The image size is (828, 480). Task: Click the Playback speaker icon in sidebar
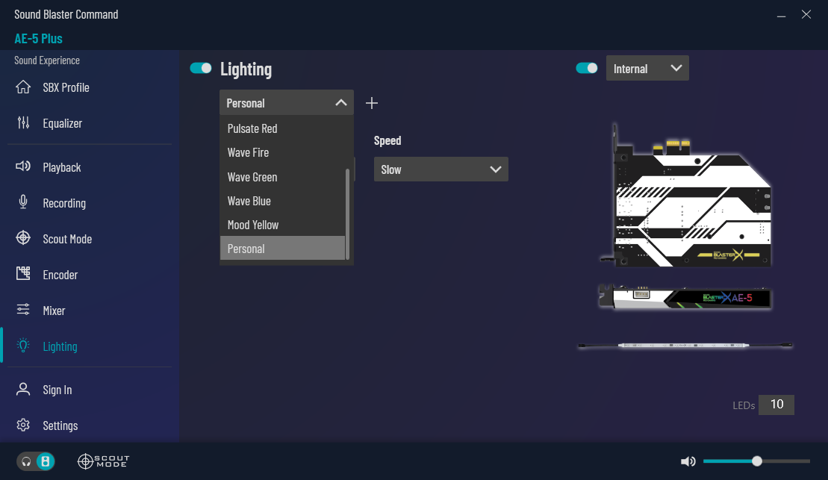23,167
